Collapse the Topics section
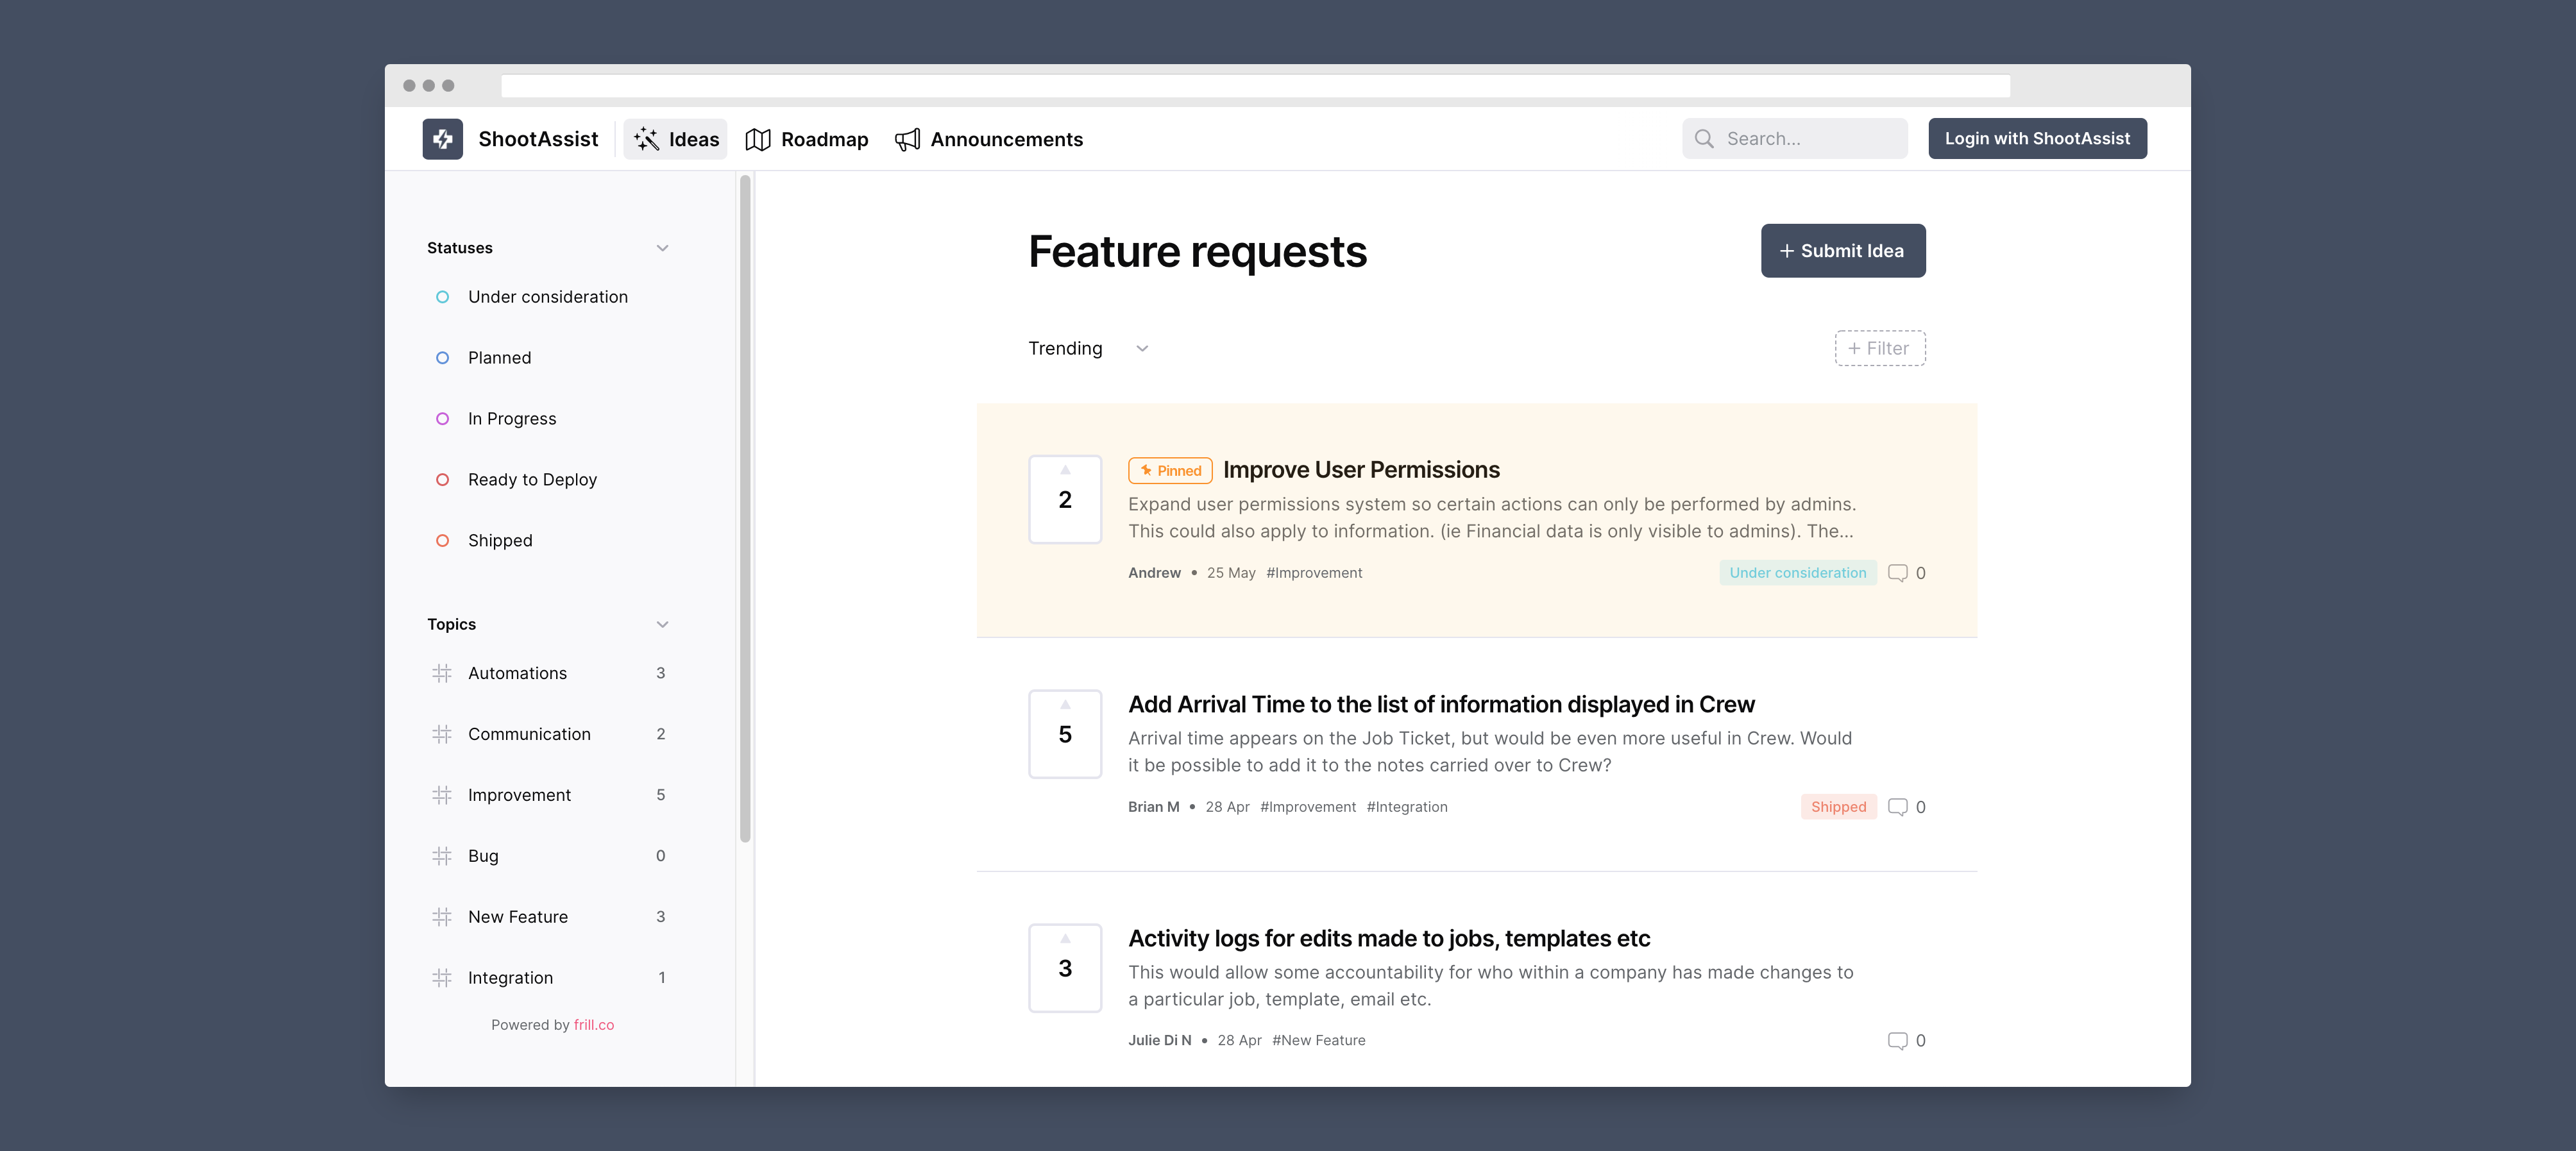This screenshot has width=2576, height=1151. click(x=662, y=624)
